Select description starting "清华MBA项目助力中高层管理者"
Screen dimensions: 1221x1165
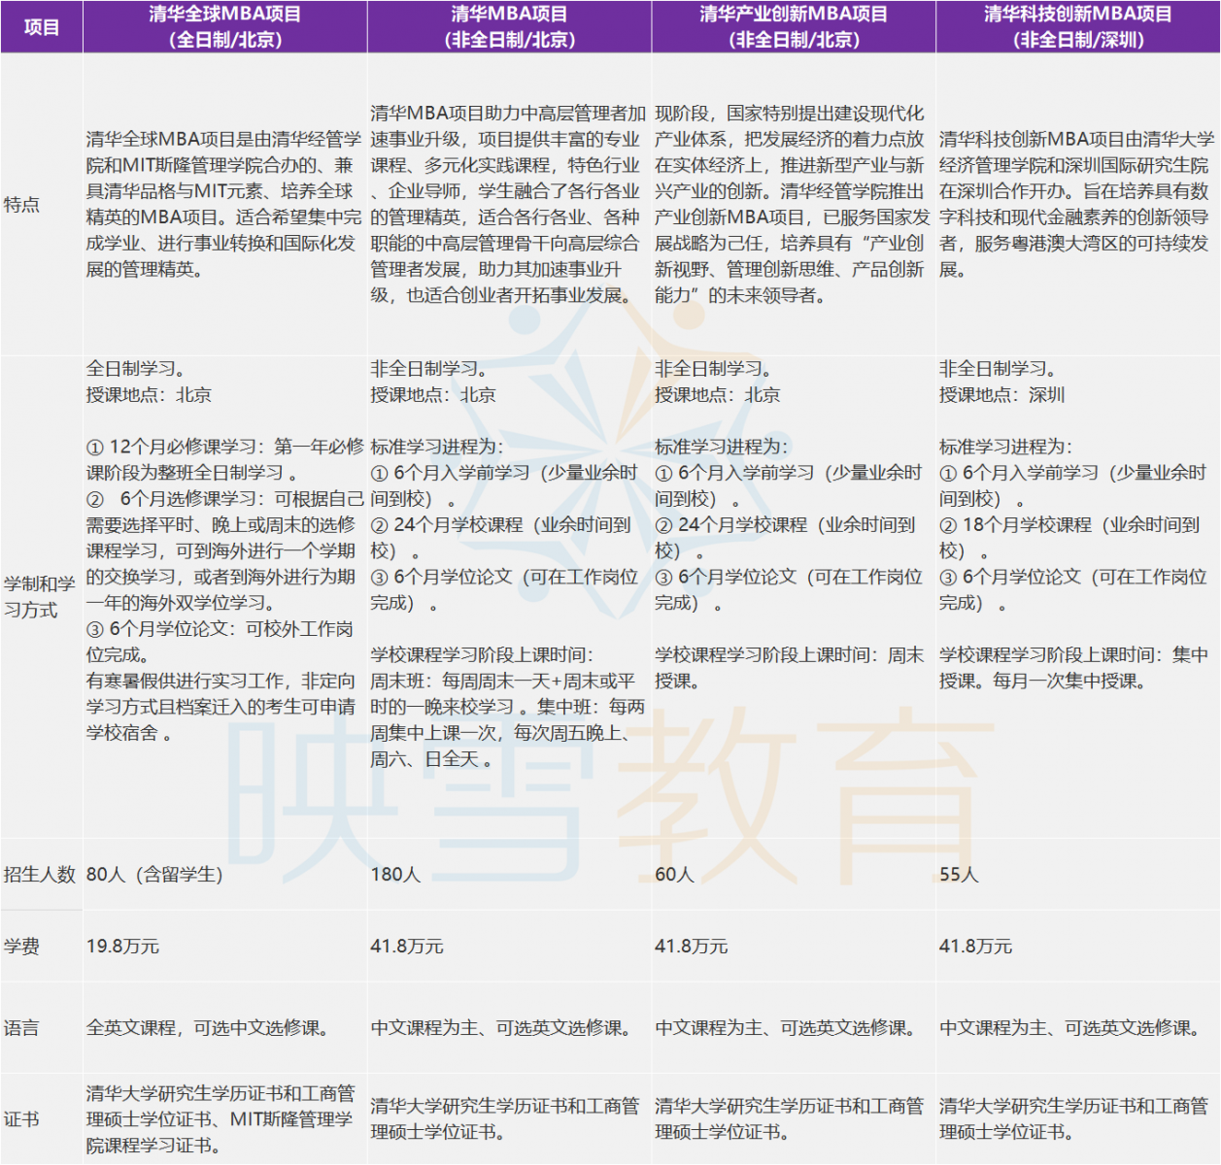pyautogui.click(x=508, y=205)
